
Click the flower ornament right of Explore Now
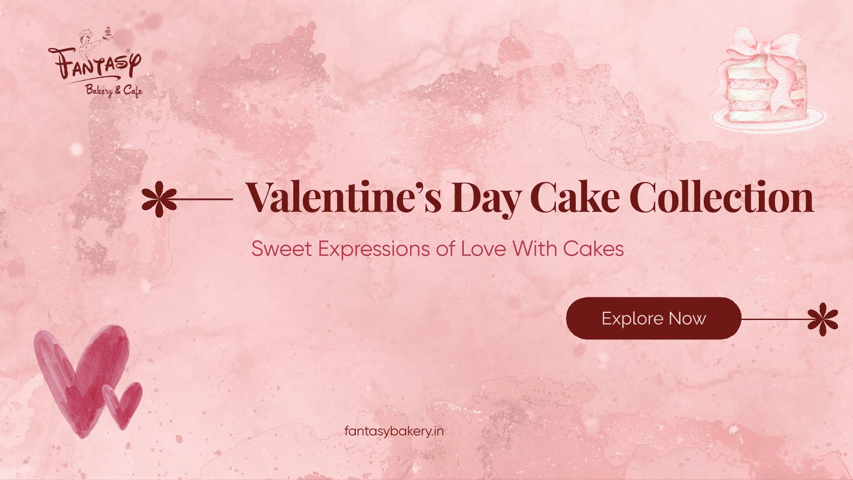tap(822, 319)
